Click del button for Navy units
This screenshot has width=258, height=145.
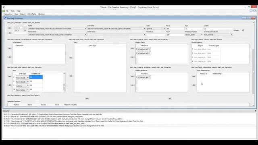click(x=71, y=76)
